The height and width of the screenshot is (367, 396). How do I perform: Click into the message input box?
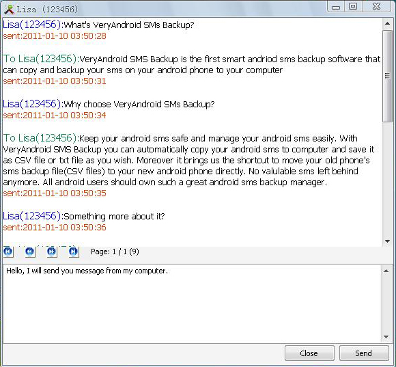point(192,304)
